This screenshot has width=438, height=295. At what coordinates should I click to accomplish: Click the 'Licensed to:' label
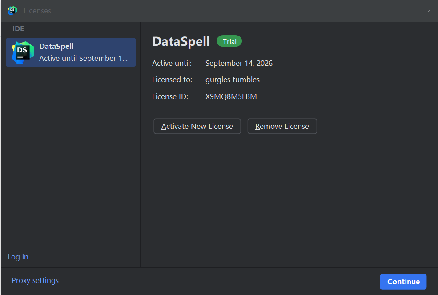coord(172,80)
